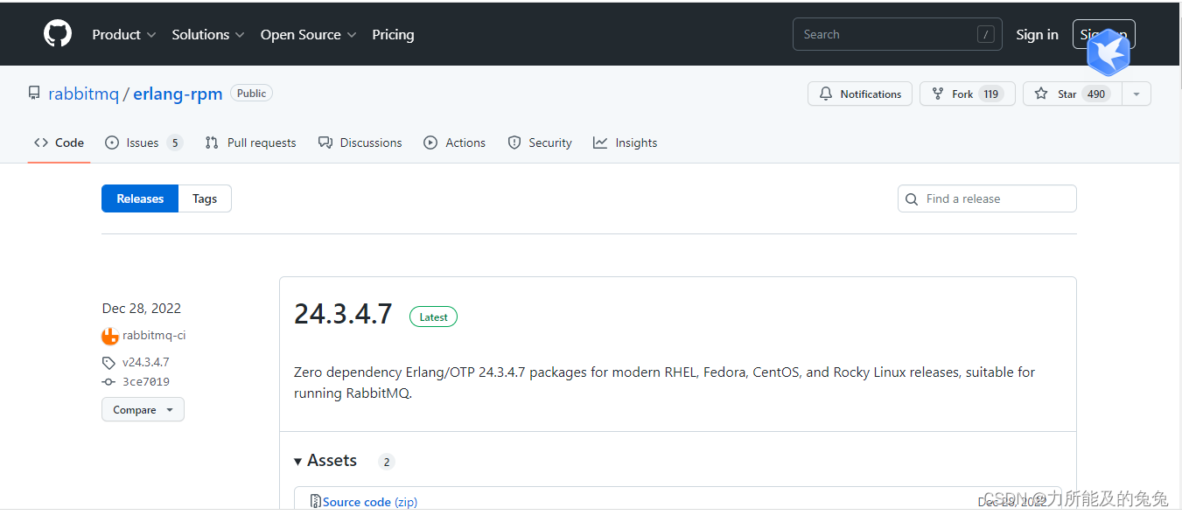
Task: Click the GitHub logo
Action: [x=57, y=33]
